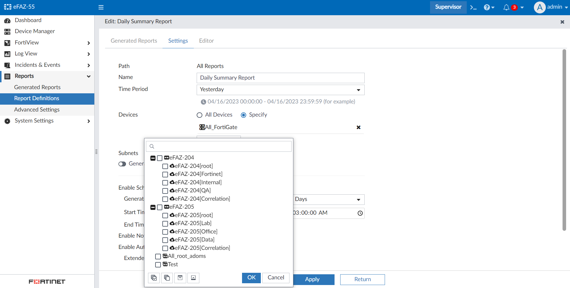
Task: Toggle the hamburger menu in the header
Action: pos(101,7)
